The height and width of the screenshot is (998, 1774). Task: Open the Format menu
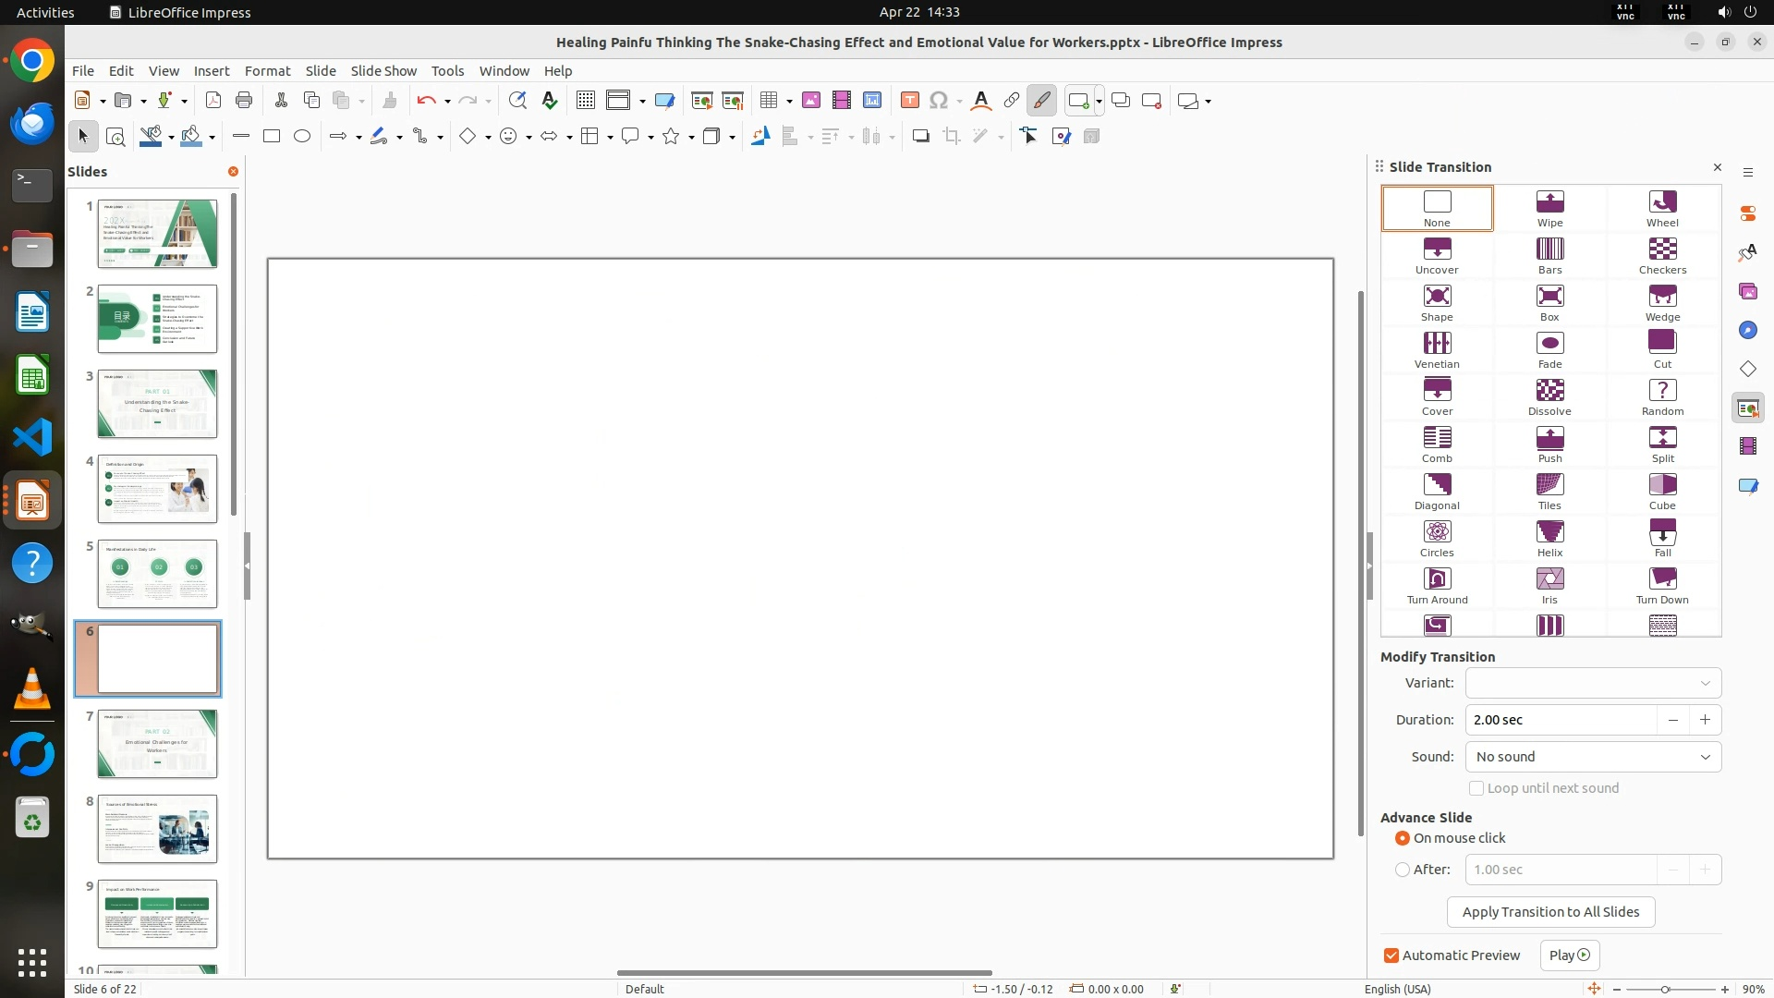[x=267, y=71]
